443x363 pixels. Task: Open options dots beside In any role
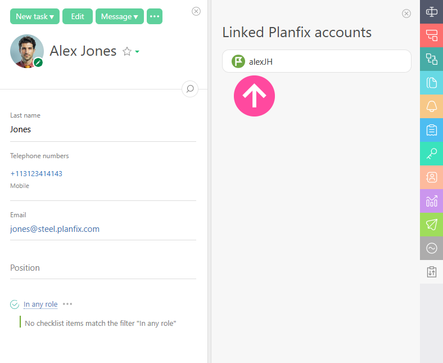pos(67,304)
